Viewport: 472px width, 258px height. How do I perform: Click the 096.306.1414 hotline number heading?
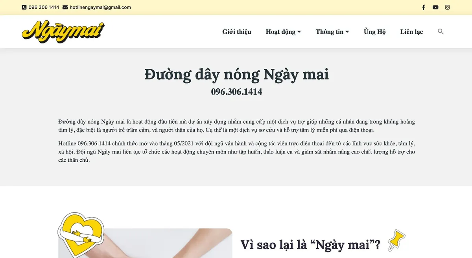point(236,91)
